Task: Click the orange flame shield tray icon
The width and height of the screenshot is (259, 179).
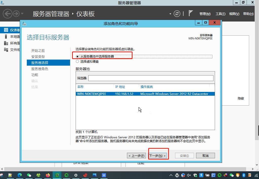Action: [238, 175]
